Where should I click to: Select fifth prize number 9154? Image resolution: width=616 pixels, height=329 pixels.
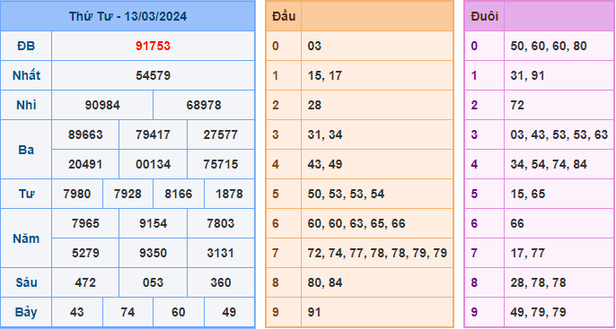coord(153,223)
